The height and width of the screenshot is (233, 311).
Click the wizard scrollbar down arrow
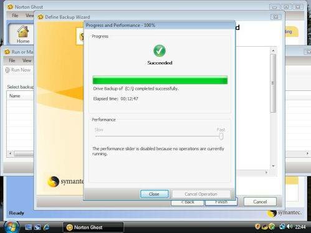point(273,166)
